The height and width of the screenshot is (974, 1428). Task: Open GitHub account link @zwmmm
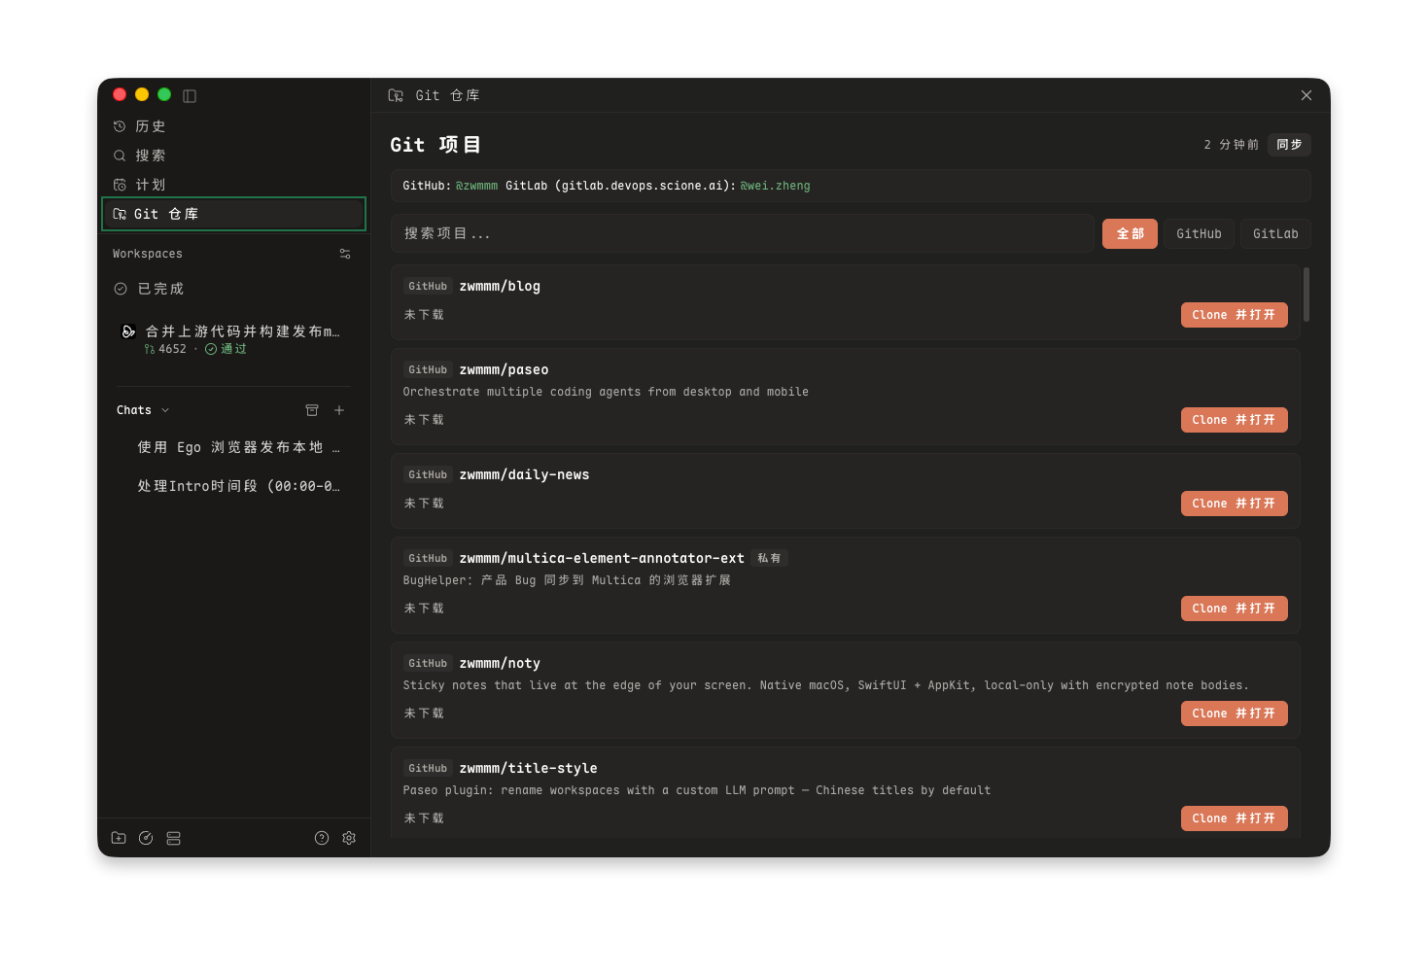click(x=476, y=186)
